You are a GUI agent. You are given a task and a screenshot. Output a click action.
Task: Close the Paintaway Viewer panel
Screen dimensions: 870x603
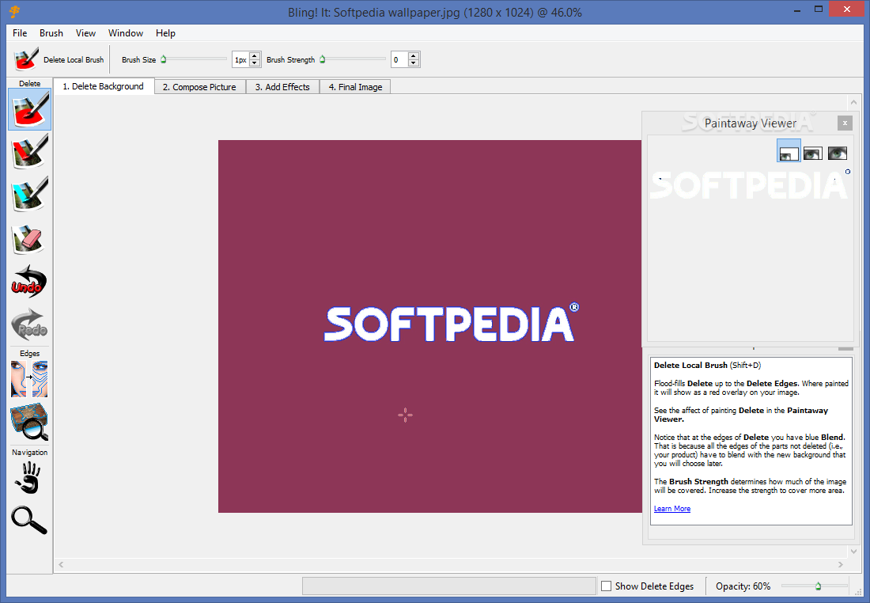click(845, 123)
